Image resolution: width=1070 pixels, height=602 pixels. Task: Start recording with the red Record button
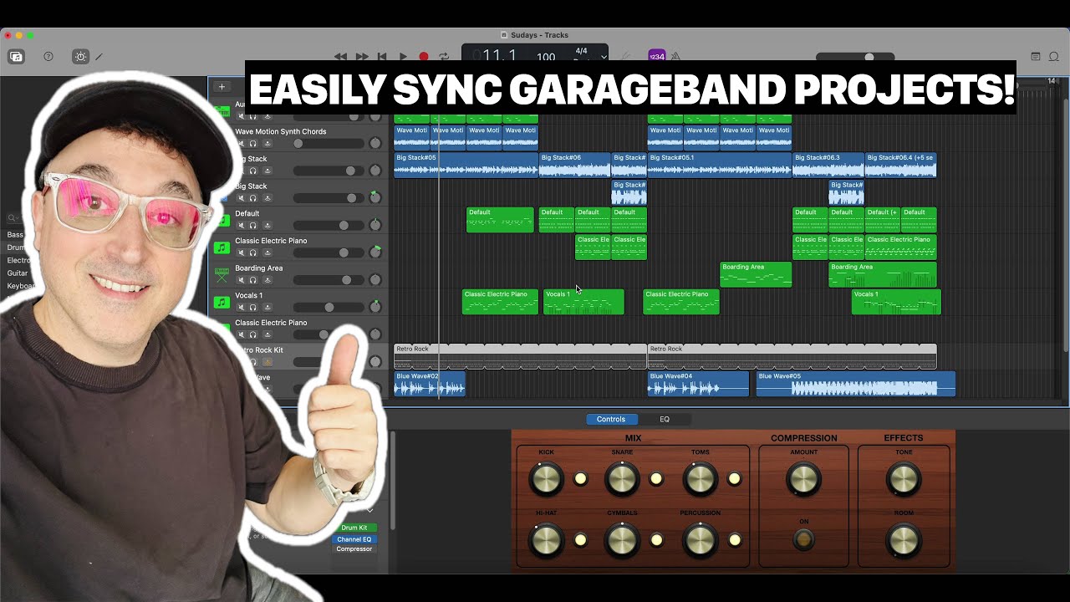pyautogui.click(x=424, y=57)
